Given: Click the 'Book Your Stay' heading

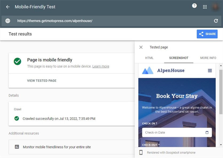Looking at the screenshot, I should [x=177, y=96].
